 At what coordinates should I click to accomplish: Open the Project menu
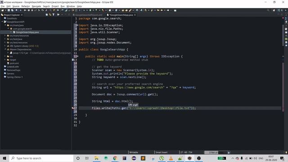(55, 6)
